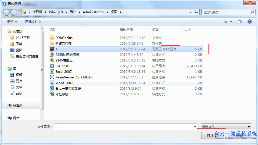Open help via the question mark icon
The image size is (258, 145).
(x=249, y=21)
